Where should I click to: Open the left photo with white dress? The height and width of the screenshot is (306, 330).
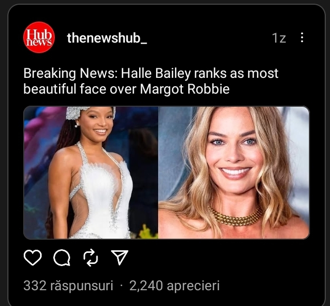91,172
